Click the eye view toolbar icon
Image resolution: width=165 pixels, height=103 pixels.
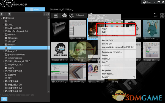coord(65,15)
